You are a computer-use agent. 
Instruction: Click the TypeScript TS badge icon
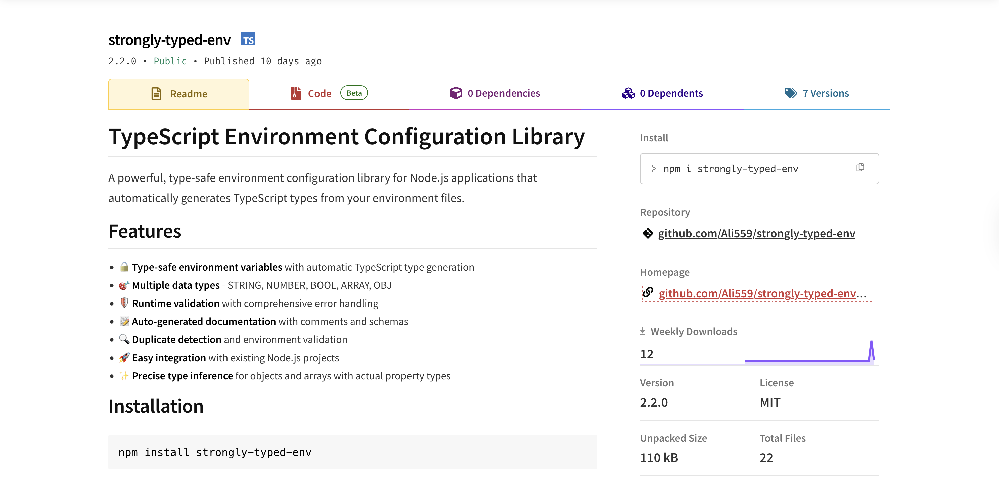(x=248, y=39)
